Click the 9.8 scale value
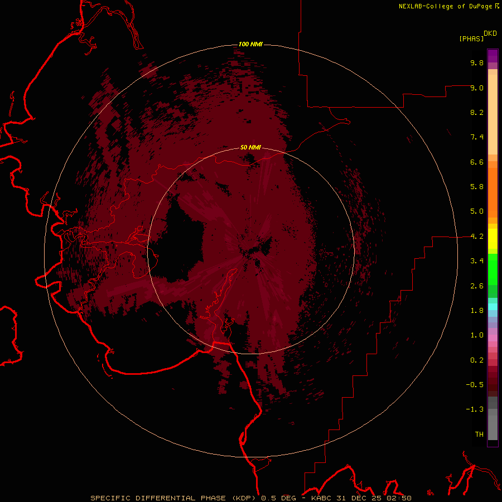The image size is (502, 502). 477,62
